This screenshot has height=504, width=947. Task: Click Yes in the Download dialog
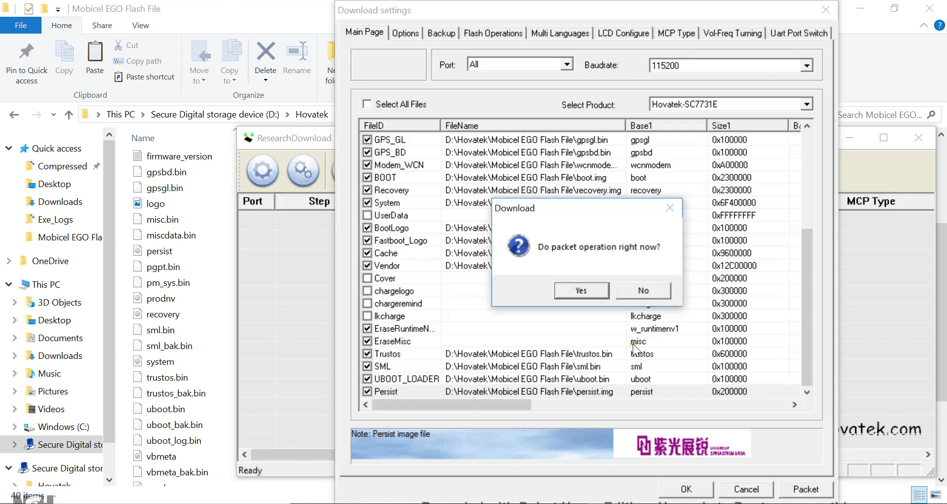tap(581, 291)
